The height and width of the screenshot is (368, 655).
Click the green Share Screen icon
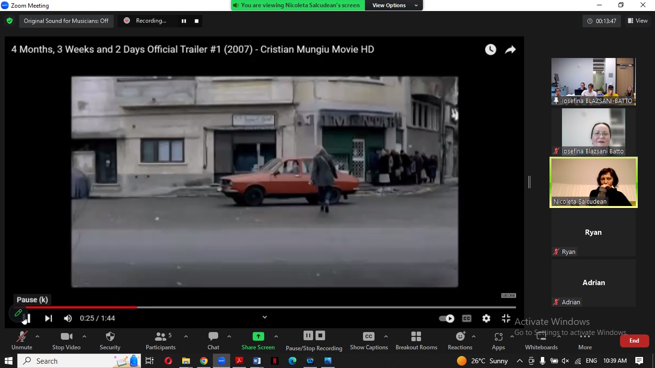pos(258,336)
